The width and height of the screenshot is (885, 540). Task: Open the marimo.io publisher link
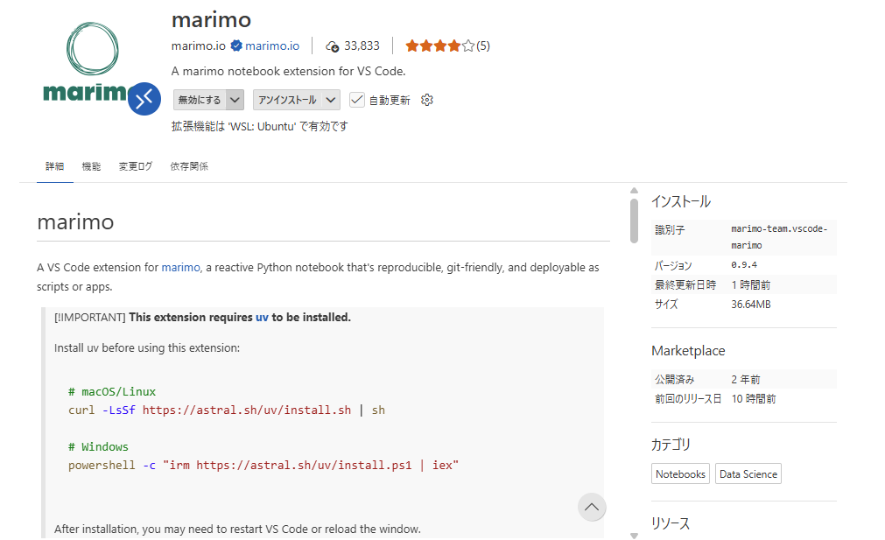click(272, 46)
